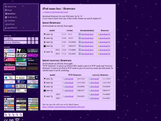Open the Hacker WebRing link
Screen dimensions: 161x121
click(12, 42)
